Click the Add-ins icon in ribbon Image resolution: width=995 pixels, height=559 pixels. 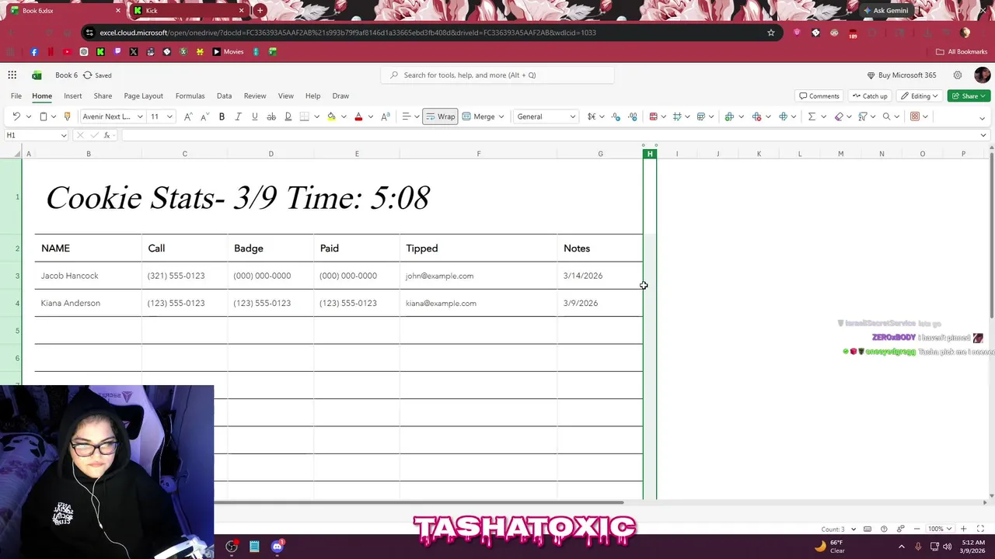tap(915, 116)
